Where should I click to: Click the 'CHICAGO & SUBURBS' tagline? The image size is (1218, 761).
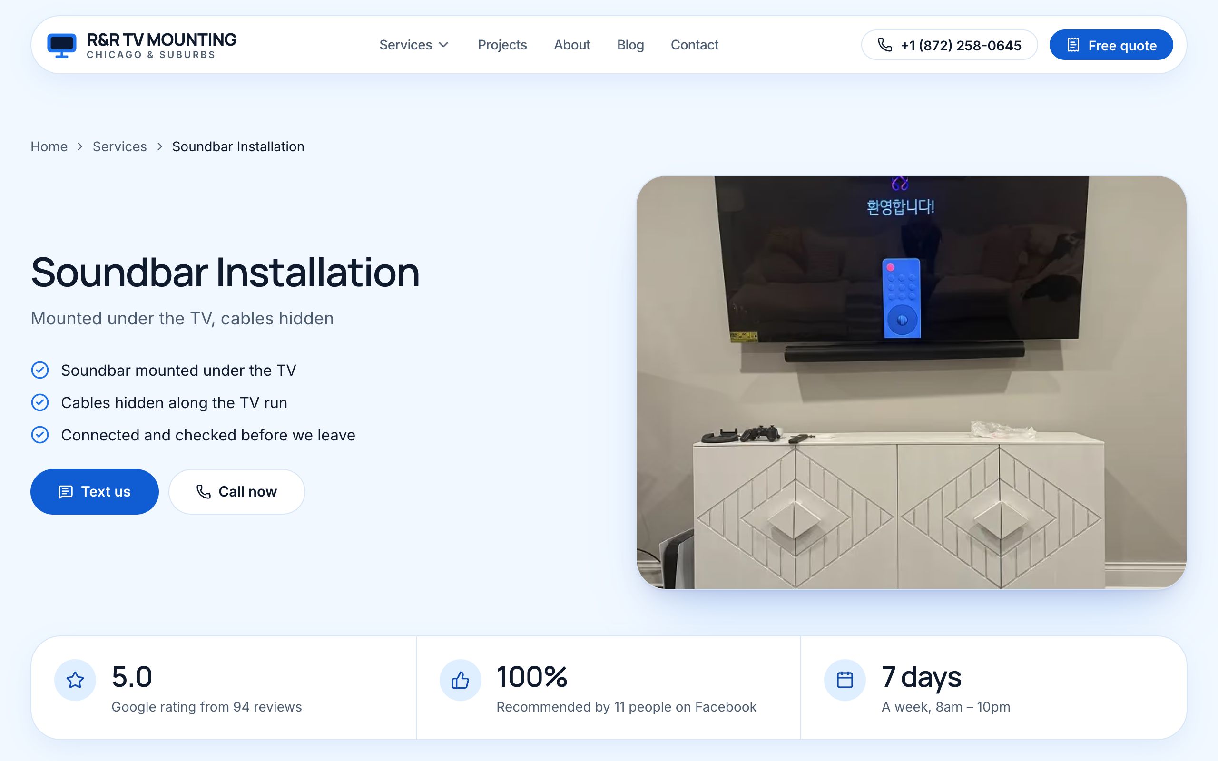151,55
